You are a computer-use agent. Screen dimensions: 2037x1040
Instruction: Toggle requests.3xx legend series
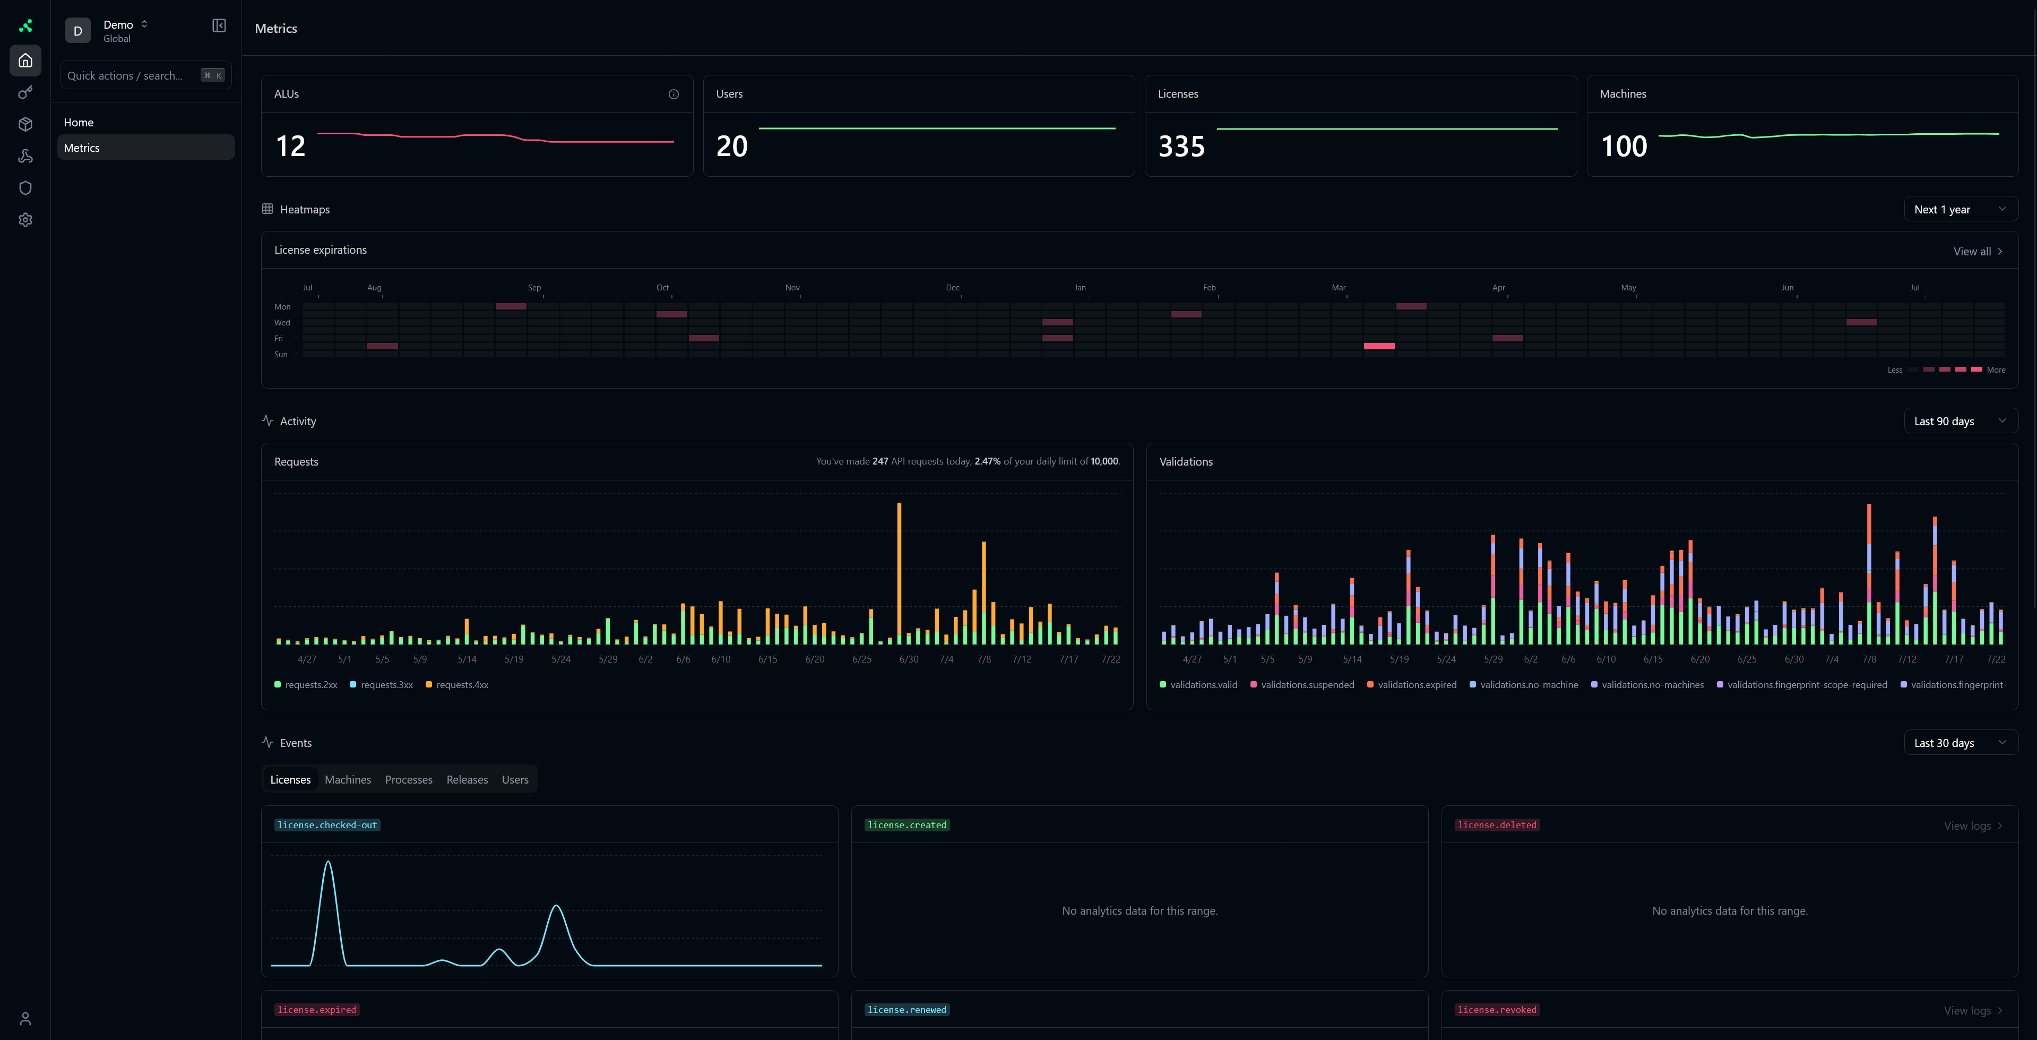381,685
